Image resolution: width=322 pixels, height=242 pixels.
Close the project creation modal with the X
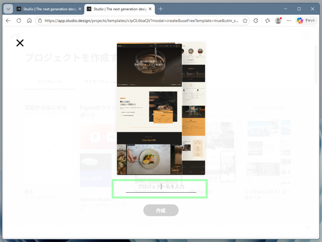click(x=20, y=43)
